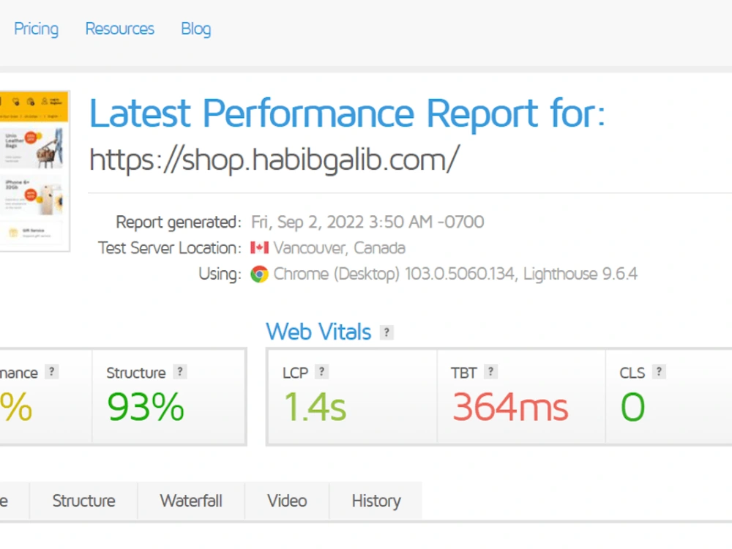This screenshot has width=732, height=549.
Task: Click the Chrome Lighthouse version text
Action: pyautogui.click(x=455, y=274)
